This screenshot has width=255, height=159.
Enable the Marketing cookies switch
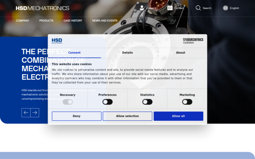pos(187,102)
